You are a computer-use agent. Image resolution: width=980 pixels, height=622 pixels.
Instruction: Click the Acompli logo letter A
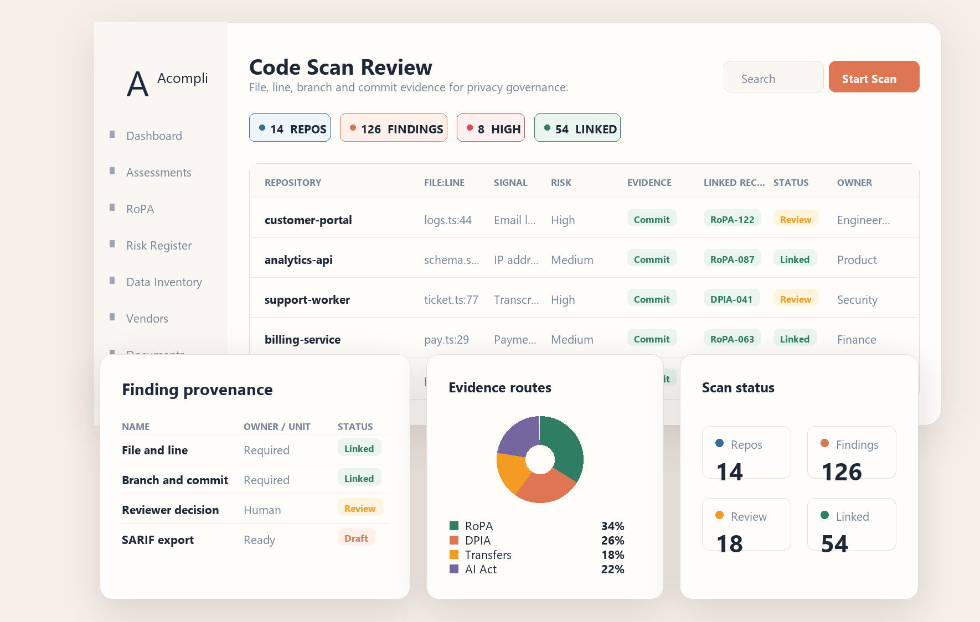[x=137, y=84]
